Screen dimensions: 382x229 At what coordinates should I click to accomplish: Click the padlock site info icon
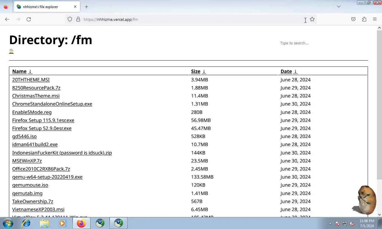click(x=78, y=19)
